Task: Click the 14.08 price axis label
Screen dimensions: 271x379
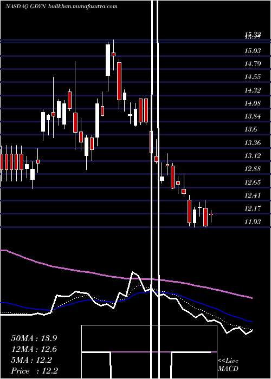Action: 253,103
